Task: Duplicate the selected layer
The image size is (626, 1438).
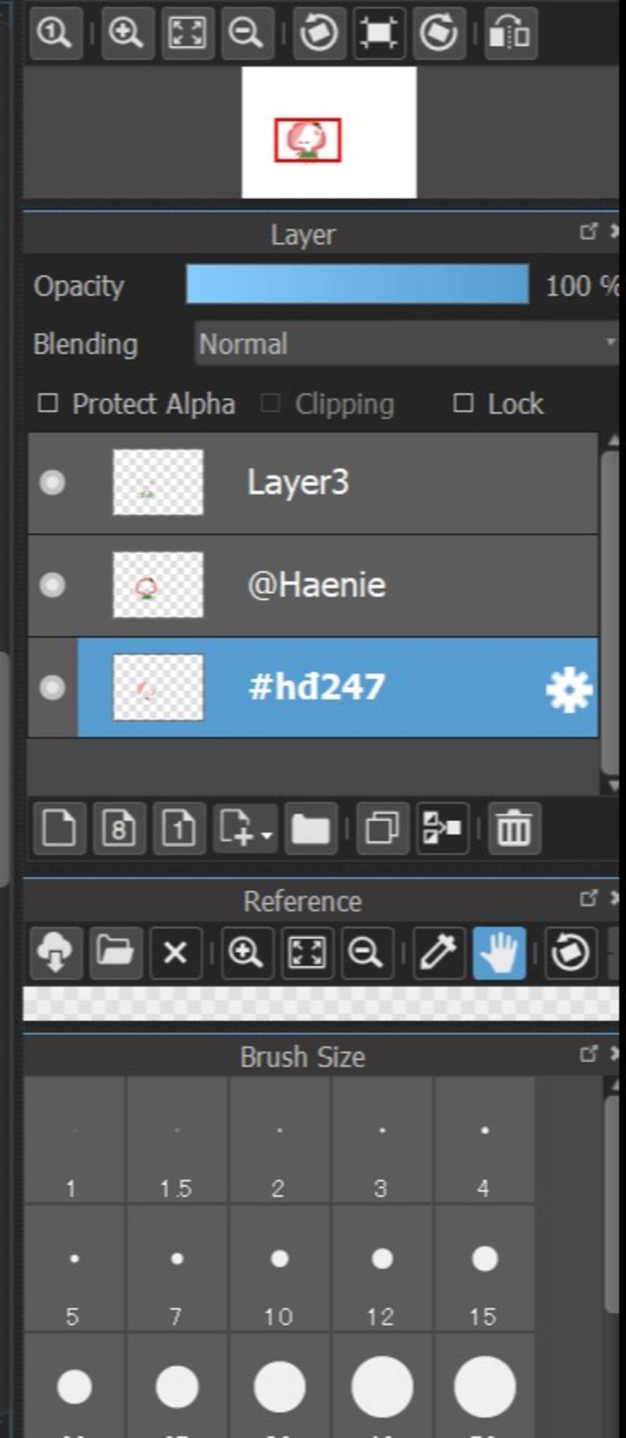Action: coord(382,828)
